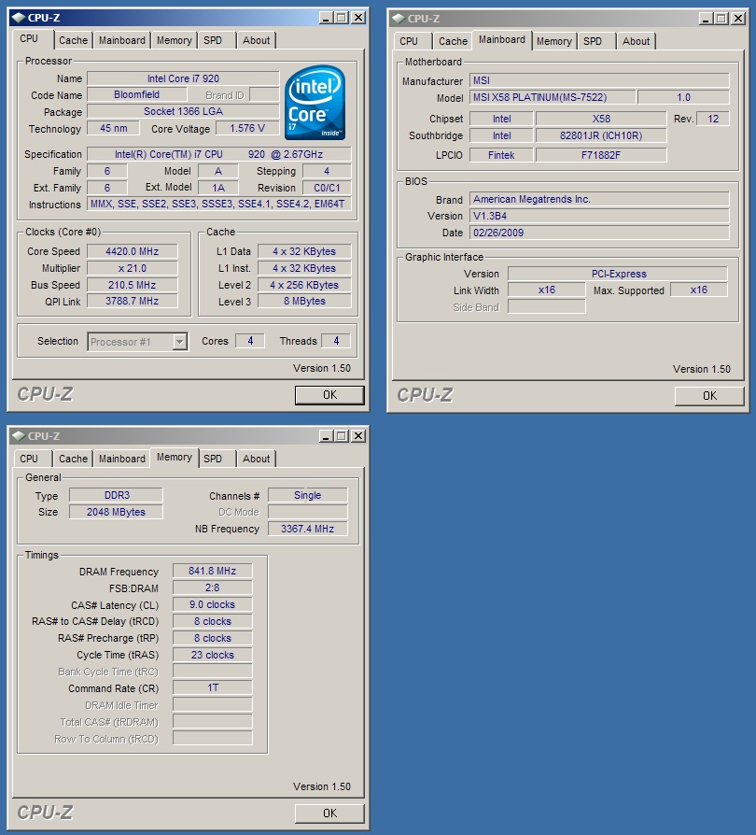Click OK in the CPU window
756x835 pixels.
[329, 395]
